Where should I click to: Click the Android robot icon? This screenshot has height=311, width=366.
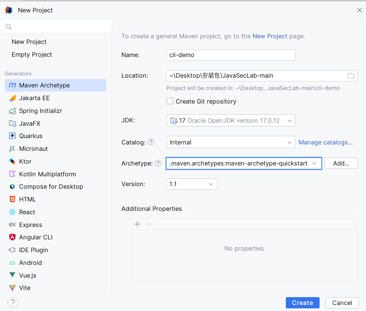[x=12, y=263]
